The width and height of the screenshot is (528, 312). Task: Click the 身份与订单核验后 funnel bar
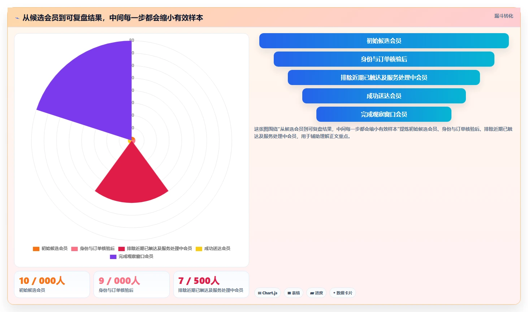coord(384,59)
